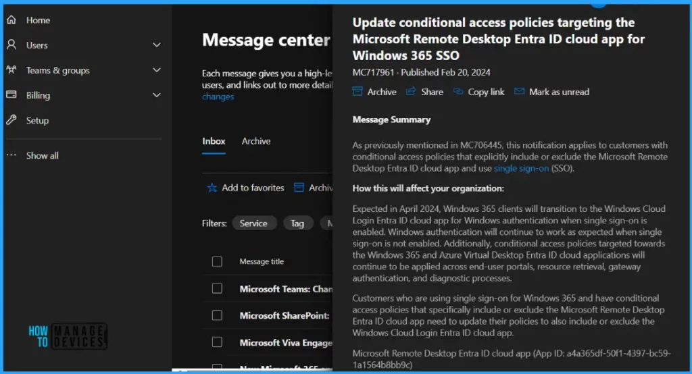The width and height of the screenshot is (692, 374).
Task: Select Users in the navigation
Action: [x=36, y=45]
